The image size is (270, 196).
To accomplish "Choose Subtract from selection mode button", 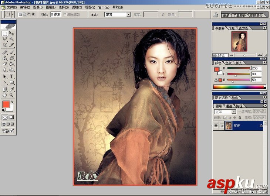I will 28,14.
